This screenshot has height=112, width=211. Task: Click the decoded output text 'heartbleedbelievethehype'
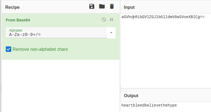(x=149, y=105)
